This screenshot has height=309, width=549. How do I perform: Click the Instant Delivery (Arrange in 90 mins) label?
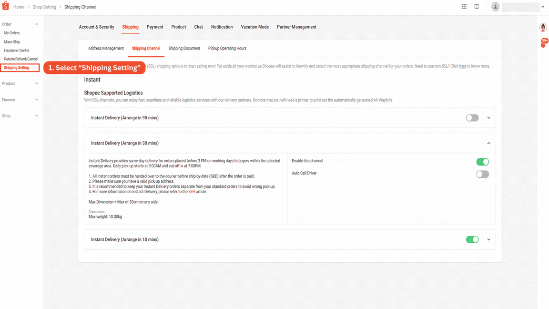tap(125, 118)
